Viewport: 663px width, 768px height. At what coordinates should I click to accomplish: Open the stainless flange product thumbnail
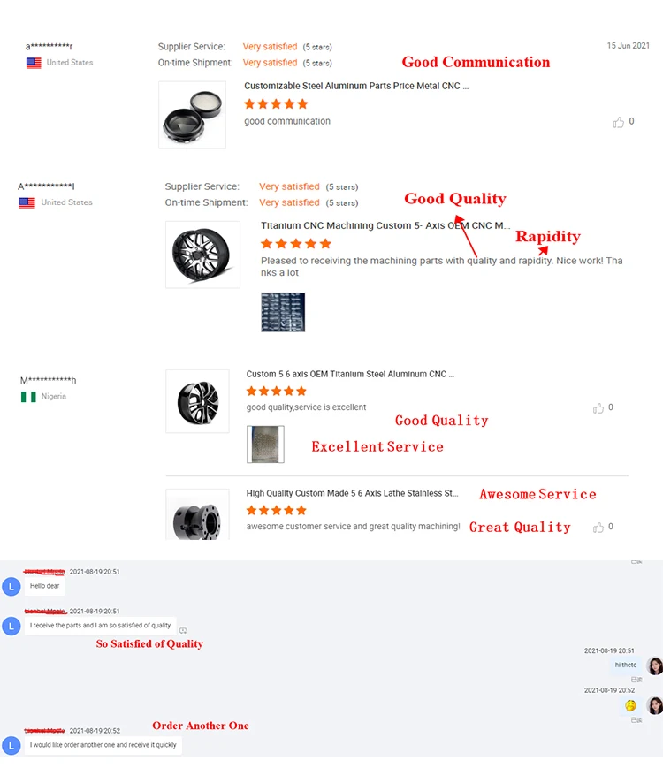[197, 514]
